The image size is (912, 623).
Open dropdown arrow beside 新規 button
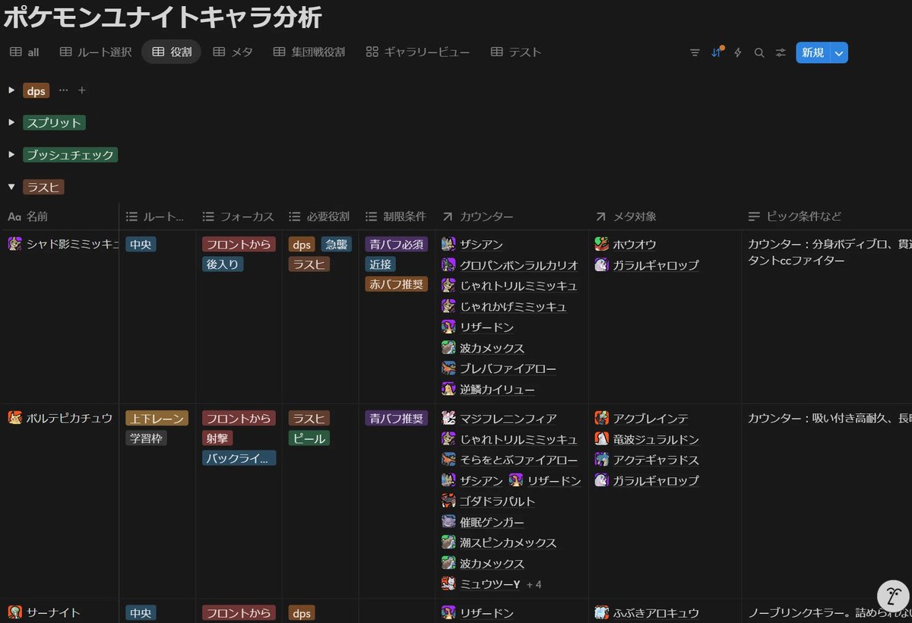point(839,52)
